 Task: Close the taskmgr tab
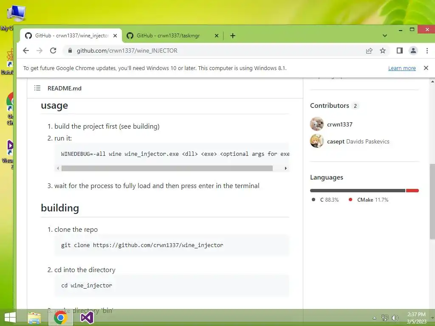(217, 36)
